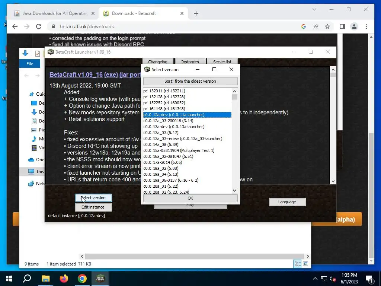
Task: Open BetaCraft icon on taskbar
Action: click(x=100, y=279)
